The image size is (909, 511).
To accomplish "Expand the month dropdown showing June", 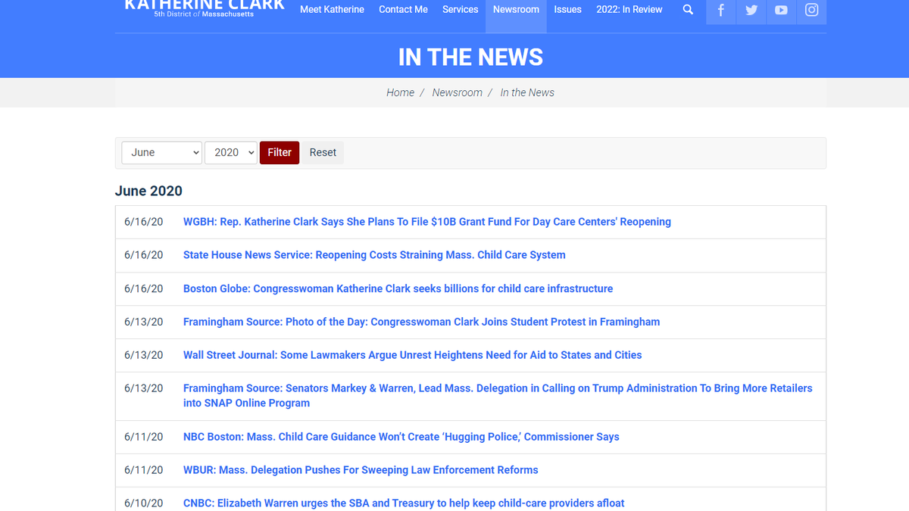I will coord(161,152).
